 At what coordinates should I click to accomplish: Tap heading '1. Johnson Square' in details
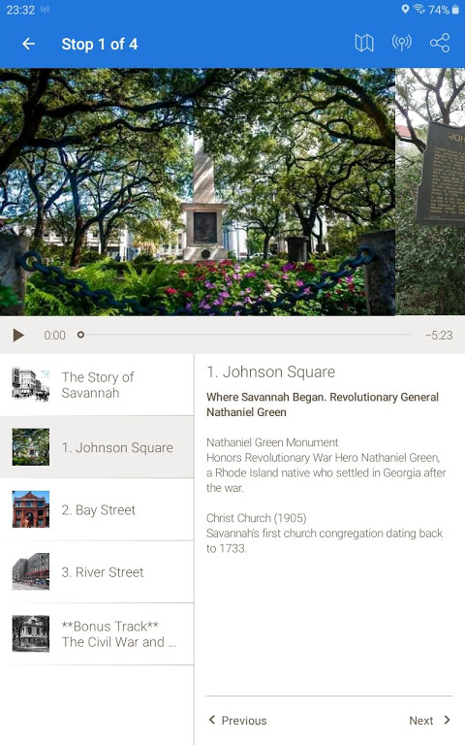pos(271,372)
